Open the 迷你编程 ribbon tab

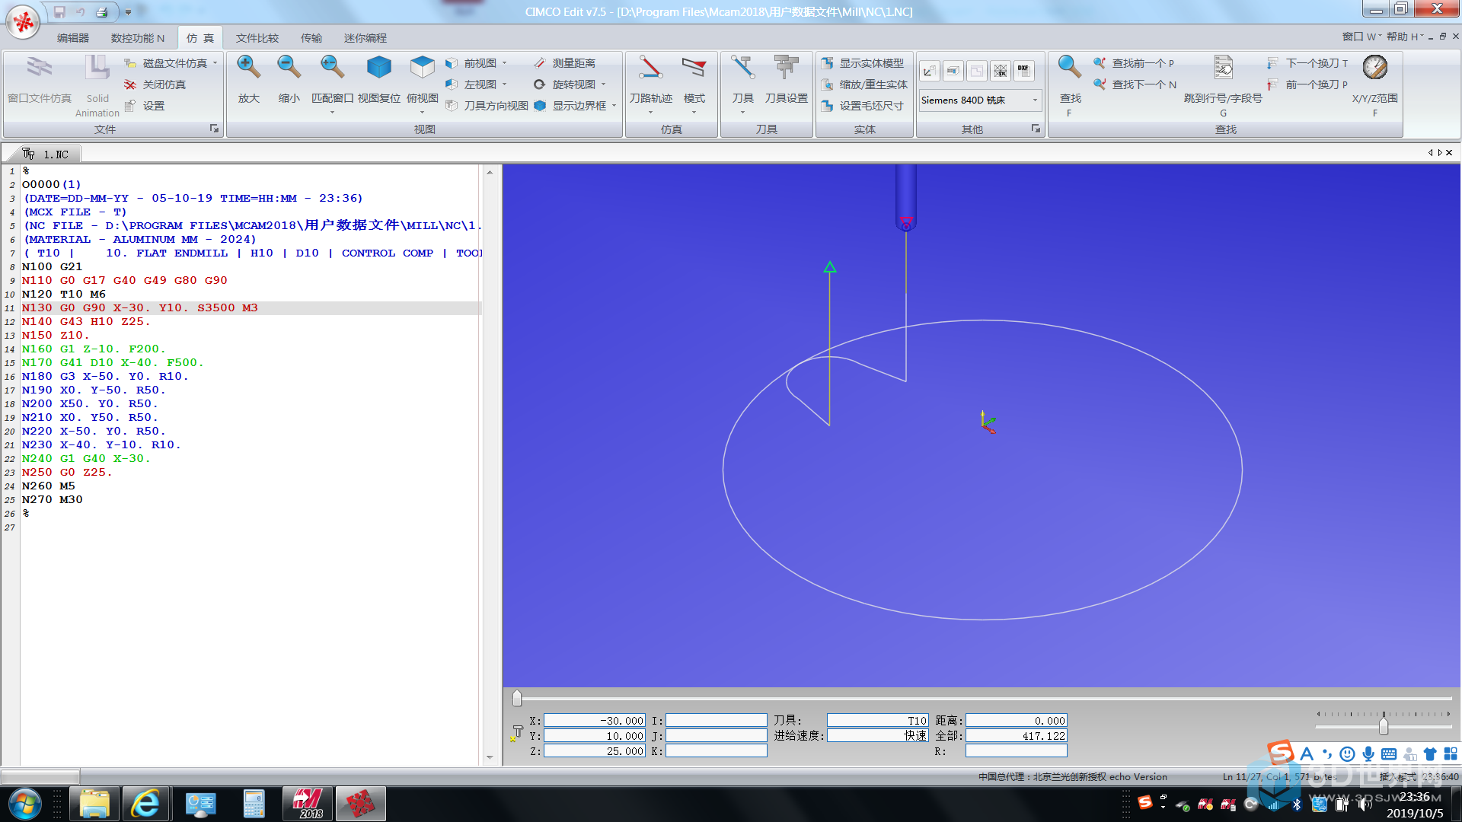click(365, 38)
